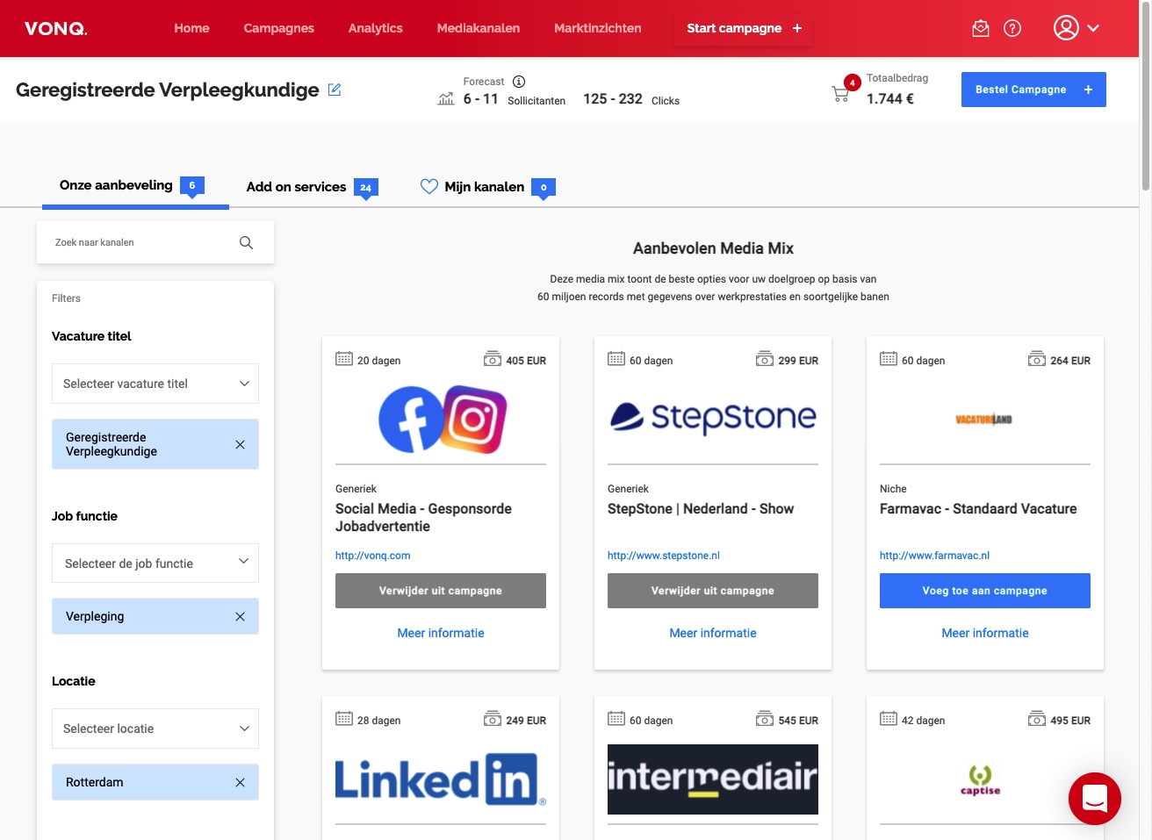
Task: Switch to Mijn kanalen tab
Action: [x=487, y=187]
